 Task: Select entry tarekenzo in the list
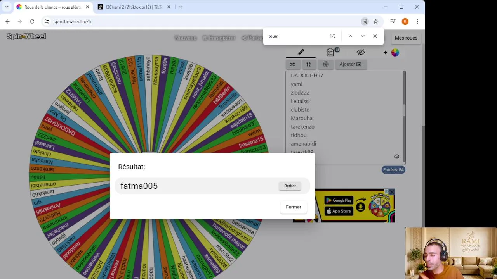coord(302,127)
